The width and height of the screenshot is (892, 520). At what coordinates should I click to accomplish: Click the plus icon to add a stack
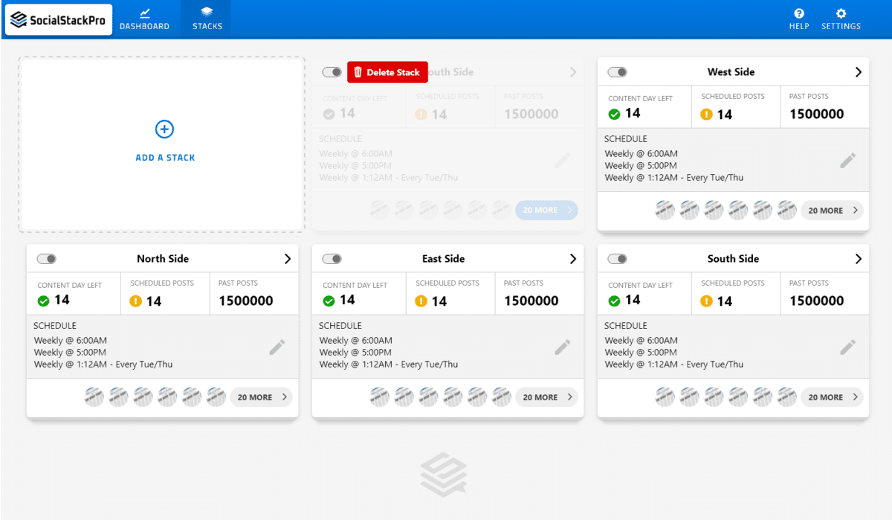[x=164, y=129]
